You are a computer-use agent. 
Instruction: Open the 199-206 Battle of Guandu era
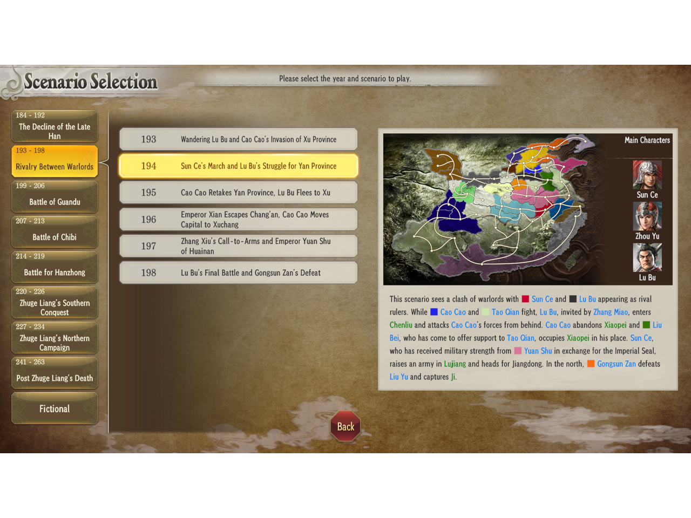(55, 197)
